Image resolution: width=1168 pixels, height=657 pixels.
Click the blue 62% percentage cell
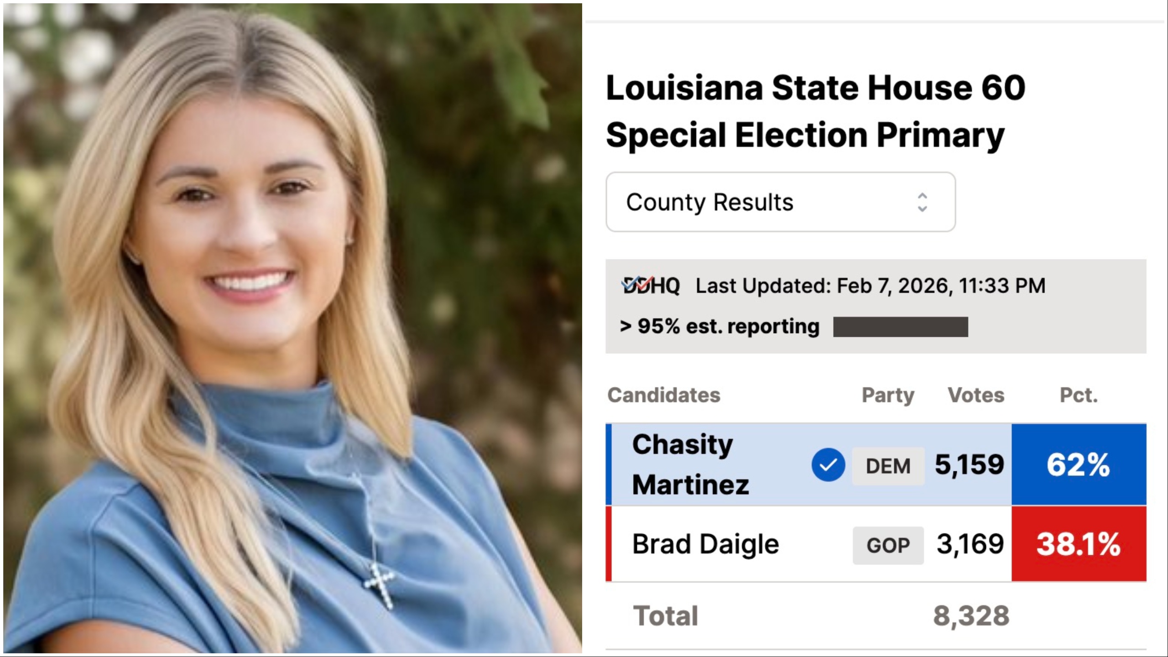(1079, 465)
